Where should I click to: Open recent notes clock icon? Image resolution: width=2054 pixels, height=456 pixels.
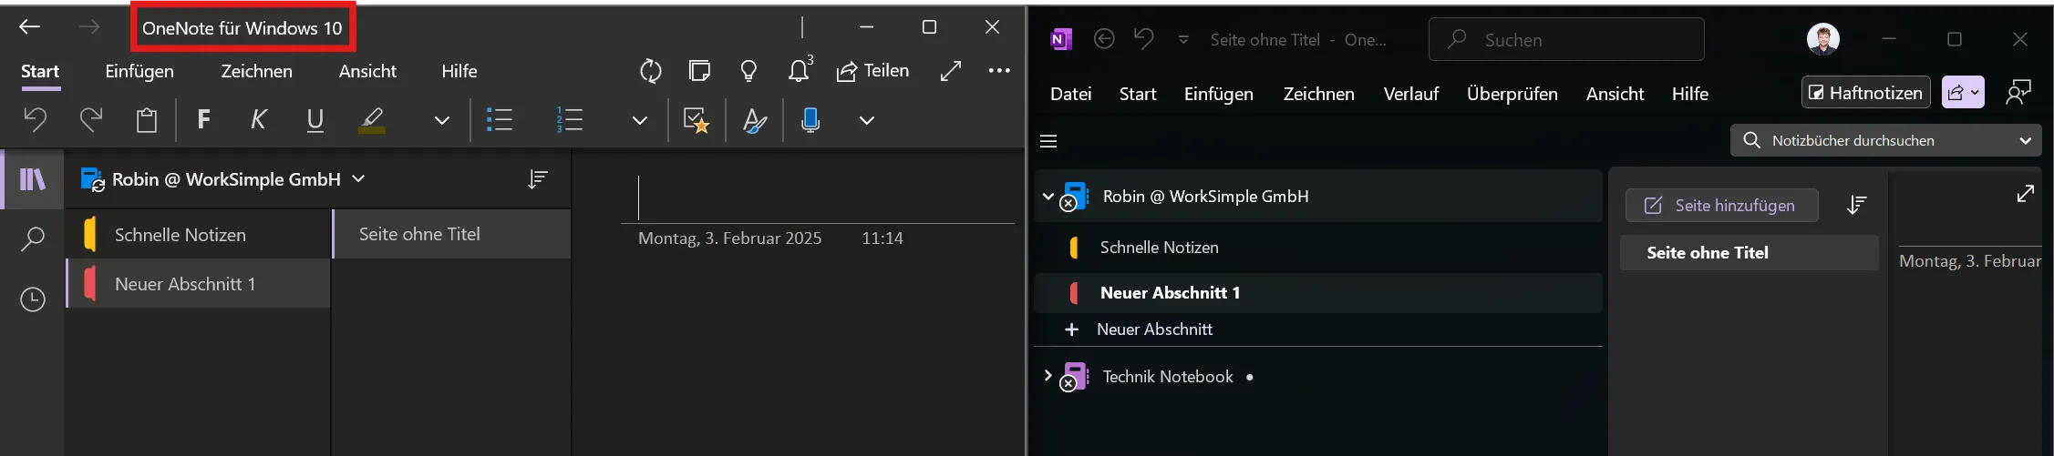[33, 299]
